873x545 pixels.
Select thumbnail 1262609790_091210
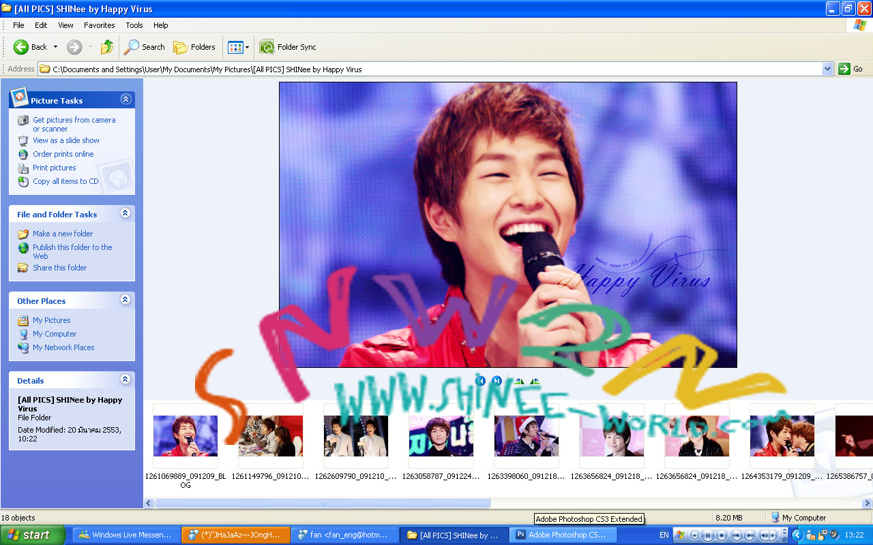(356, 436)
